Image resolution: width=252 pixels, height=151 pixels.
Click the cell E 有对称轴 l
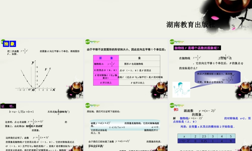tap(106, 77)
